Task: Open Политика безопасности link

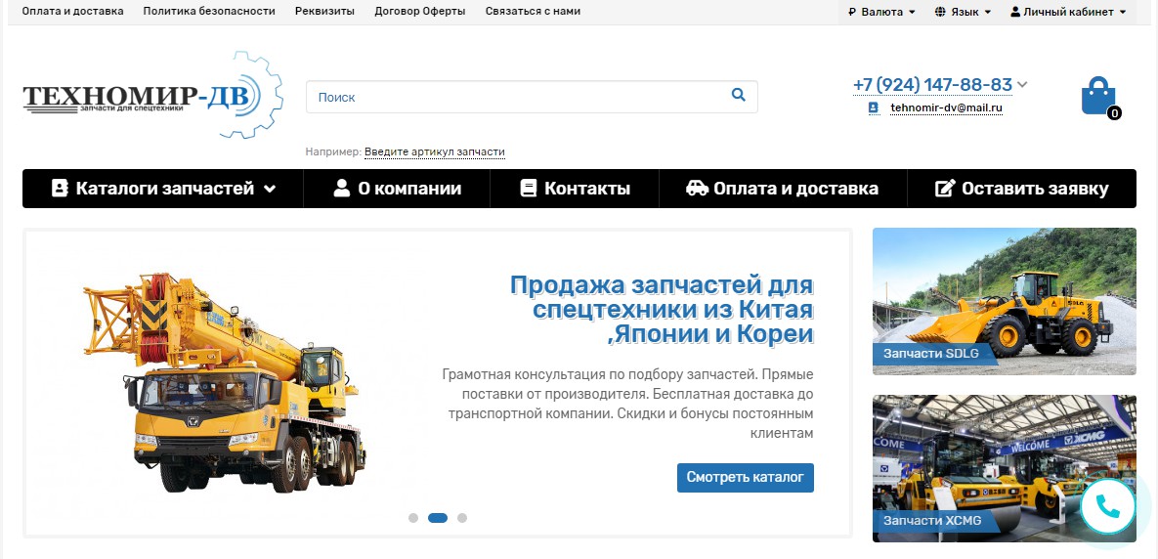Action: coord(209,11)
